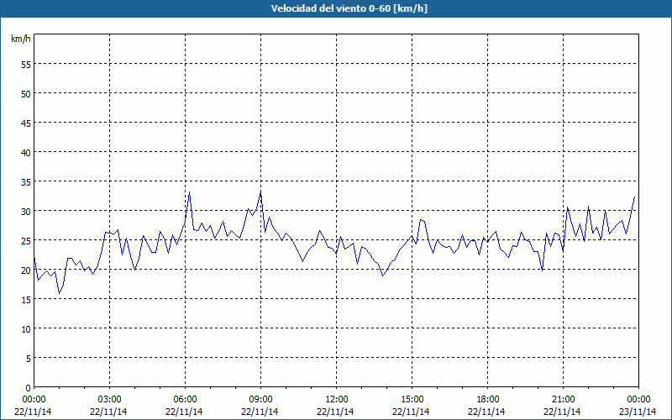Screen dimensions: 672x420
Task: Select the 5 y-axis value
Action: [x=29, y=359]
